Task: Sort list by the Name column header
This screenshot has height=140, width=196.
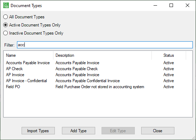Action: pyautogui.click(x=28, y=55)
